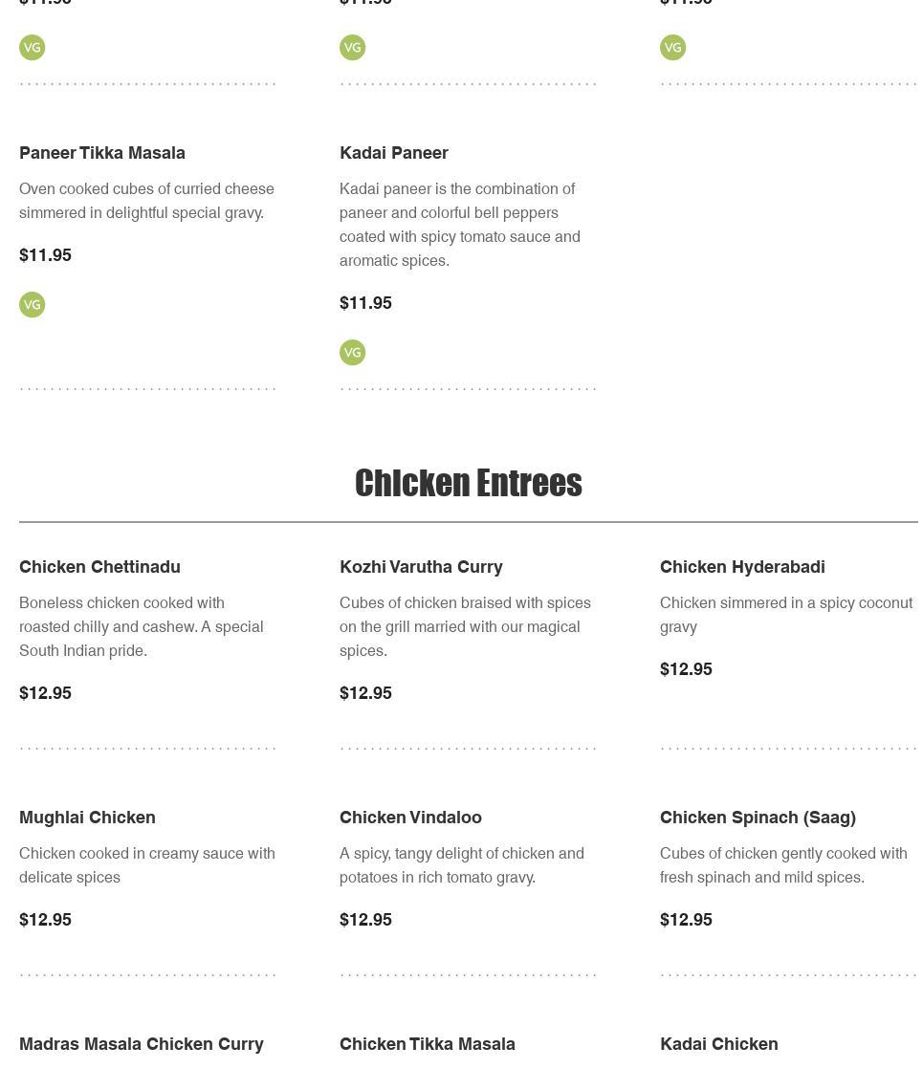Viewport: 923px width, 1069px height.
Task: Click the rightmost VG badge in the top row
Action: 673,48
